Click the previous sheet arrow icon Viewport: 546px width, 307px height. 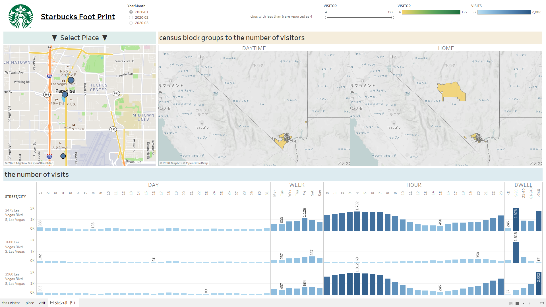coord(524,303)
